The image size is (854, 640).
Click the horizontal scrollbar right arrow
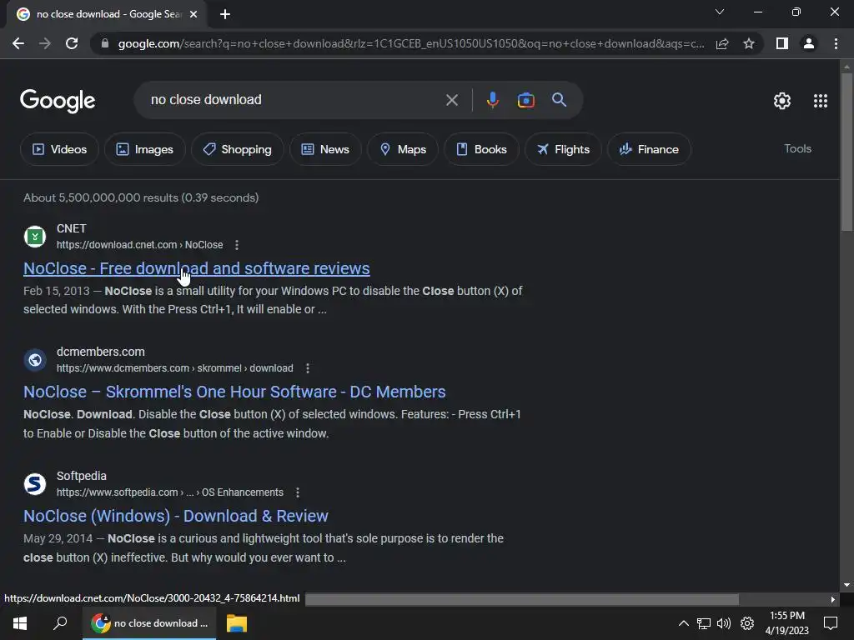(x=833, y=599)
